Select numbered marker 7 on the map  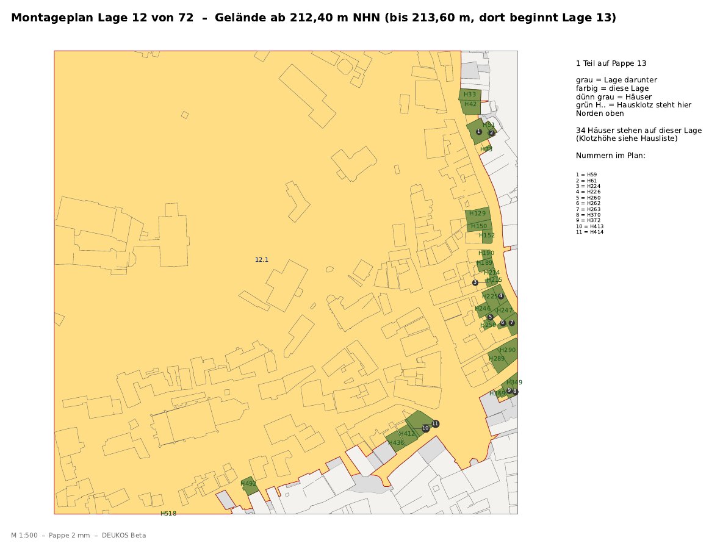point(511,323)
